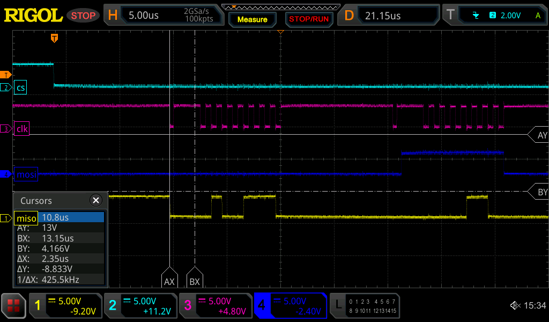Grab the AY cursor handle
The image size is (549, 322).
[538, 135]
